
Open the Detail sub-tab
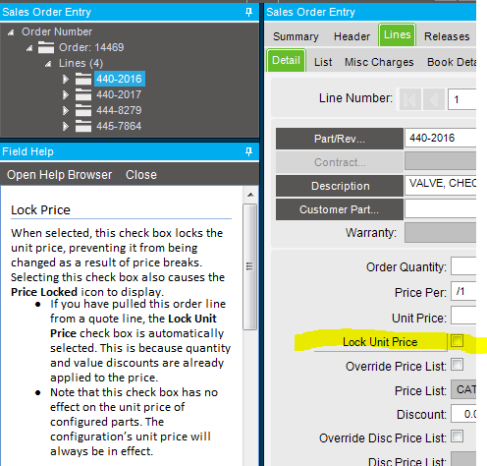tap(286, 60)
